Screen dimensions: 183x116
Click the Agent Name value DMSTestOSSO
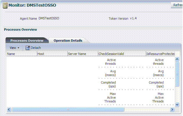(x=49, y=18)
